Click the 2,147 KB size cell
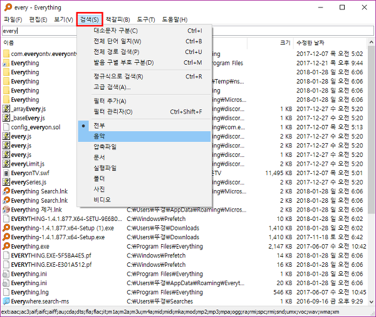The height and width of the screenshot is (317, 376). point(280,247)
